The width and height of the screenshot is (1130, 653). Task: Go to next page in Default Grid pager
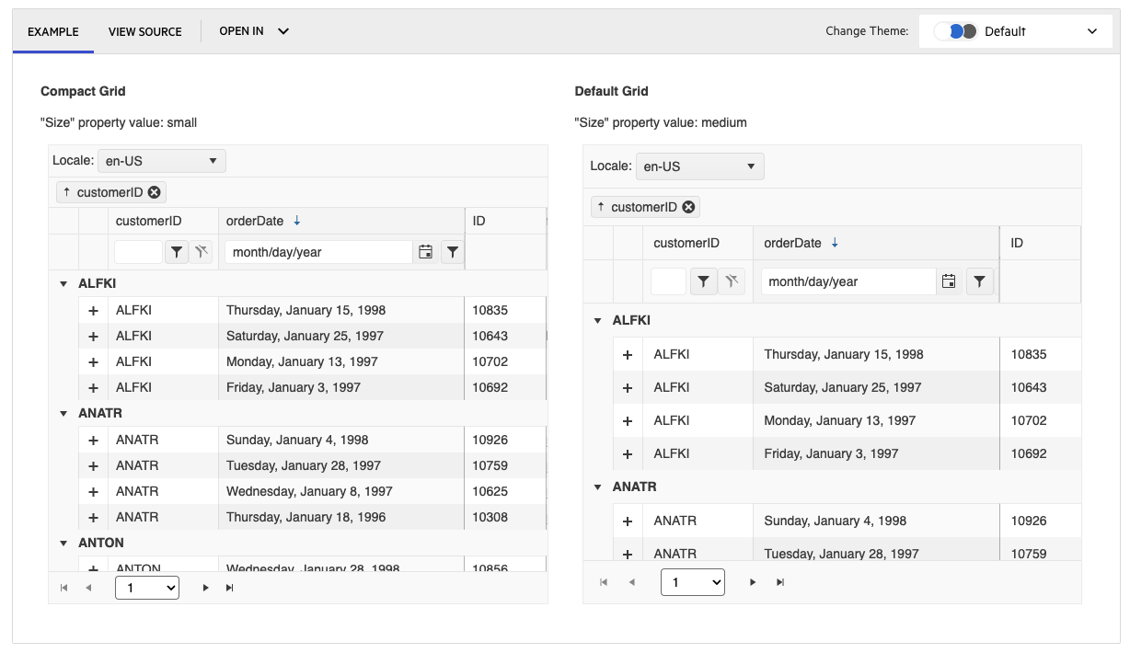click(753, 582)
